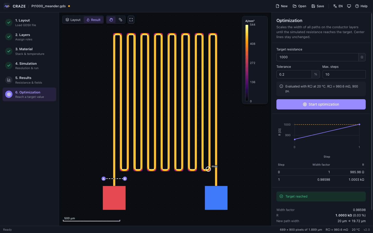Image resolution: width=373 pixels, height=233 pixels.
Task: Go to step 5 Results
Action: [29, 80]
